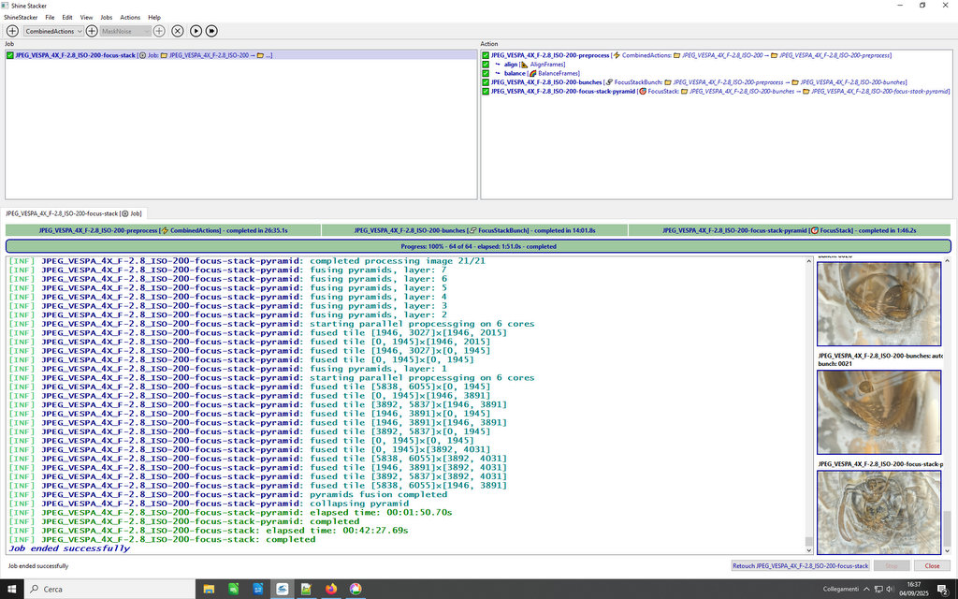
Task: Click the focus-stack-pyramid completed progress segment
Action: [790, 230]
